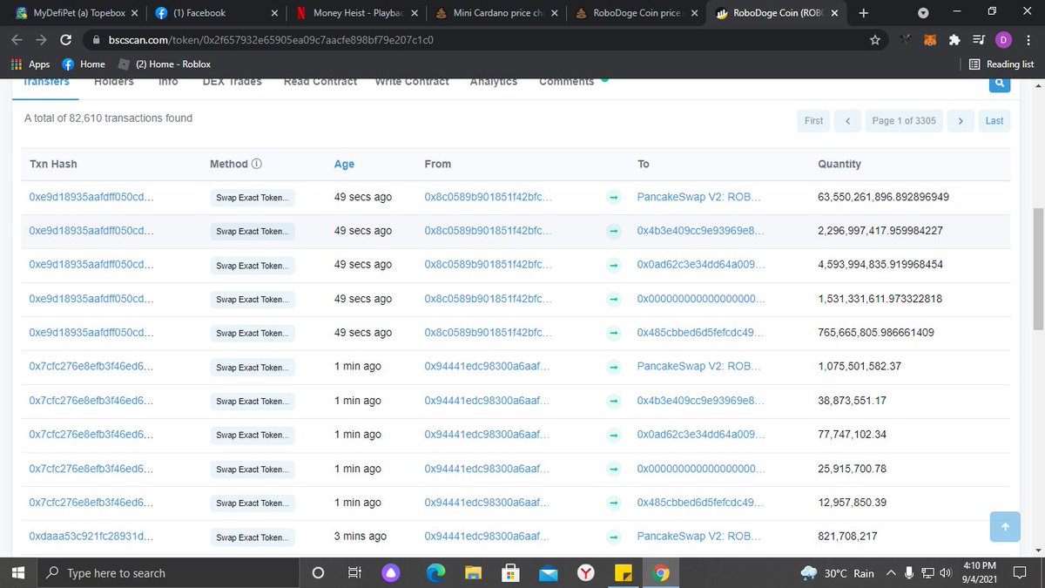Click the scroll-to-top arrow button
Screen dimensions: 1045x588
click(x=1005, y=526)
